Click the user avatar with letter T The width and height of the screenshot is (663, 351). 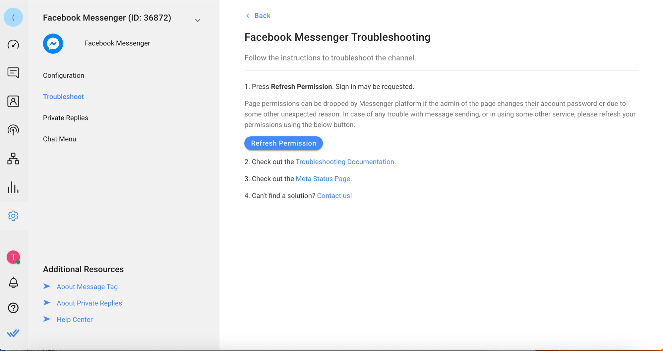tap(13, 257)
